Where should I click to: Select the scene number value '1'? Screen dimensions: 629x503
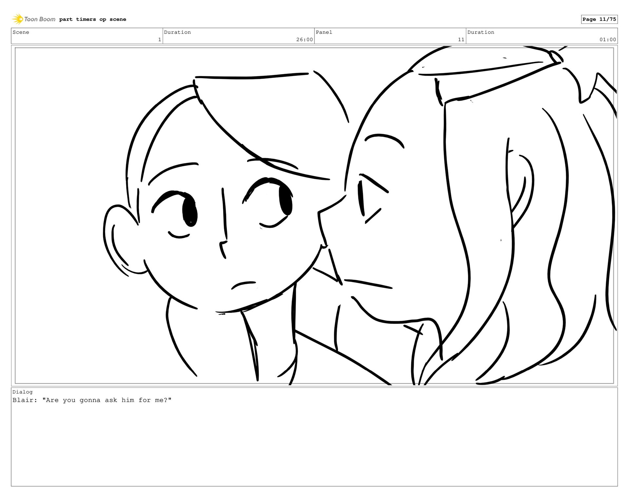click(160, 40)
